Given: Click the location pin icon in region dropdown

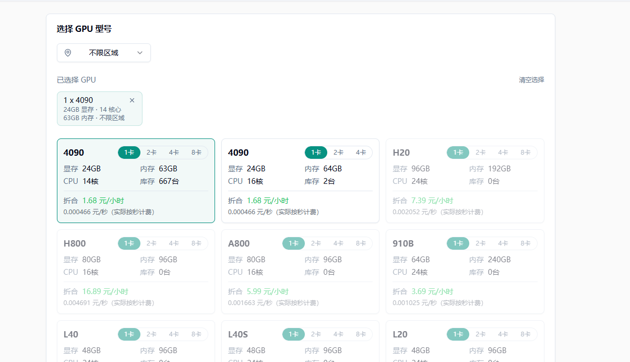Looking at the screenshot, I should coord(68,53).
